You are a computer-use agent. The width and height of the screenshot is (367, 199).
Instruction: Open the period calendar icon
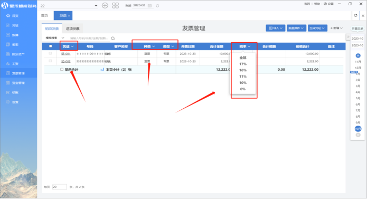149,6
